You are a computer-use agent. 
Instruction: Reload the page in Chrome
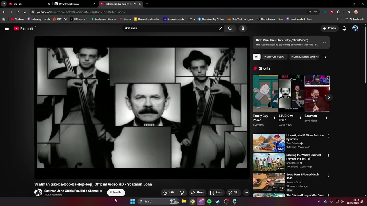point(18,12)
